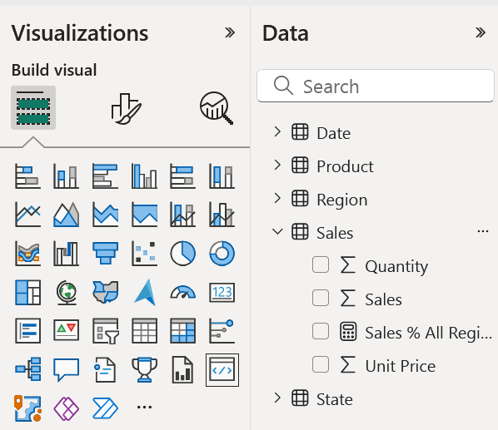Select the Q&A speech bubble visual
Image resolution: width=498 pixels, height=430 pixels.
(67, 369)
